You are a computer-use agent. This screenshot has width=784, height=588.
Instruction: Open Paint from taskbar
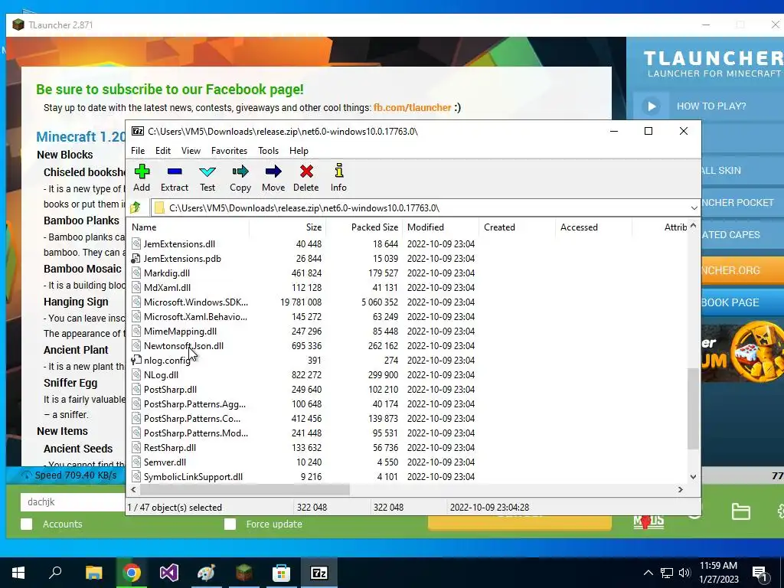tap(206, 573)
